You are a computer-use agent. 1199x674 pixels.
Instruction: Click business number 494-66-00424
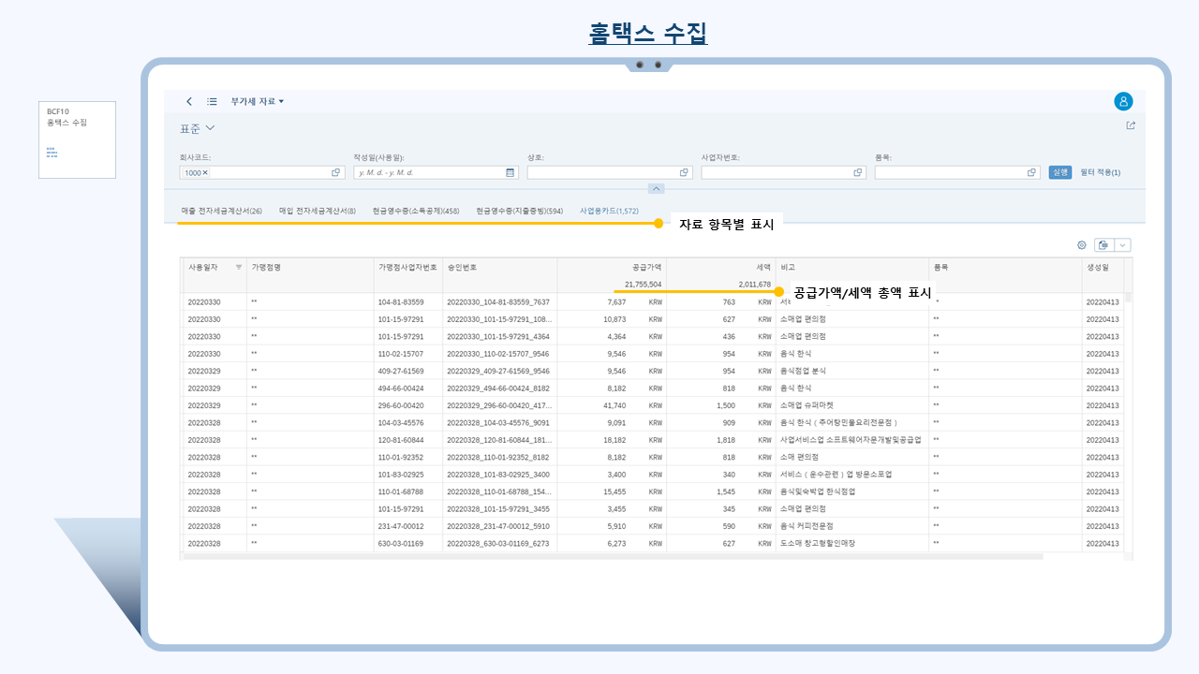point(401,388)
